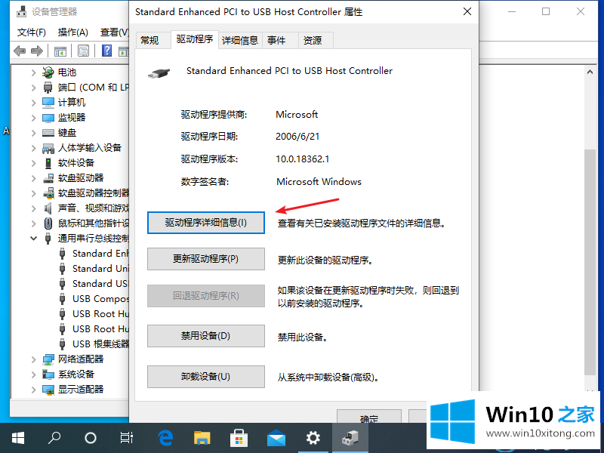
Task: Expand the 显示适配器 tree node
Action: pos(34,390)
